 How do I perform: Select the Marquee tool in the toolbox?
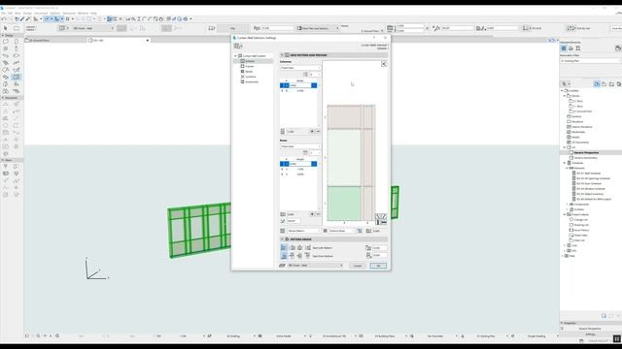17,28
